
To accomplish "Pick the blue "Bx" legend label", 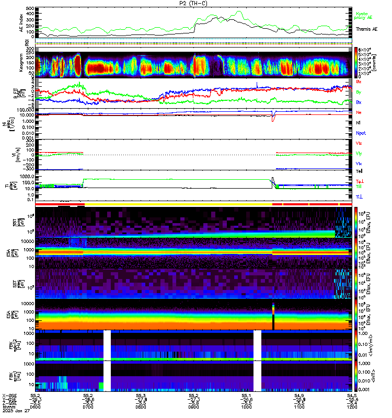I will [359, 102].
